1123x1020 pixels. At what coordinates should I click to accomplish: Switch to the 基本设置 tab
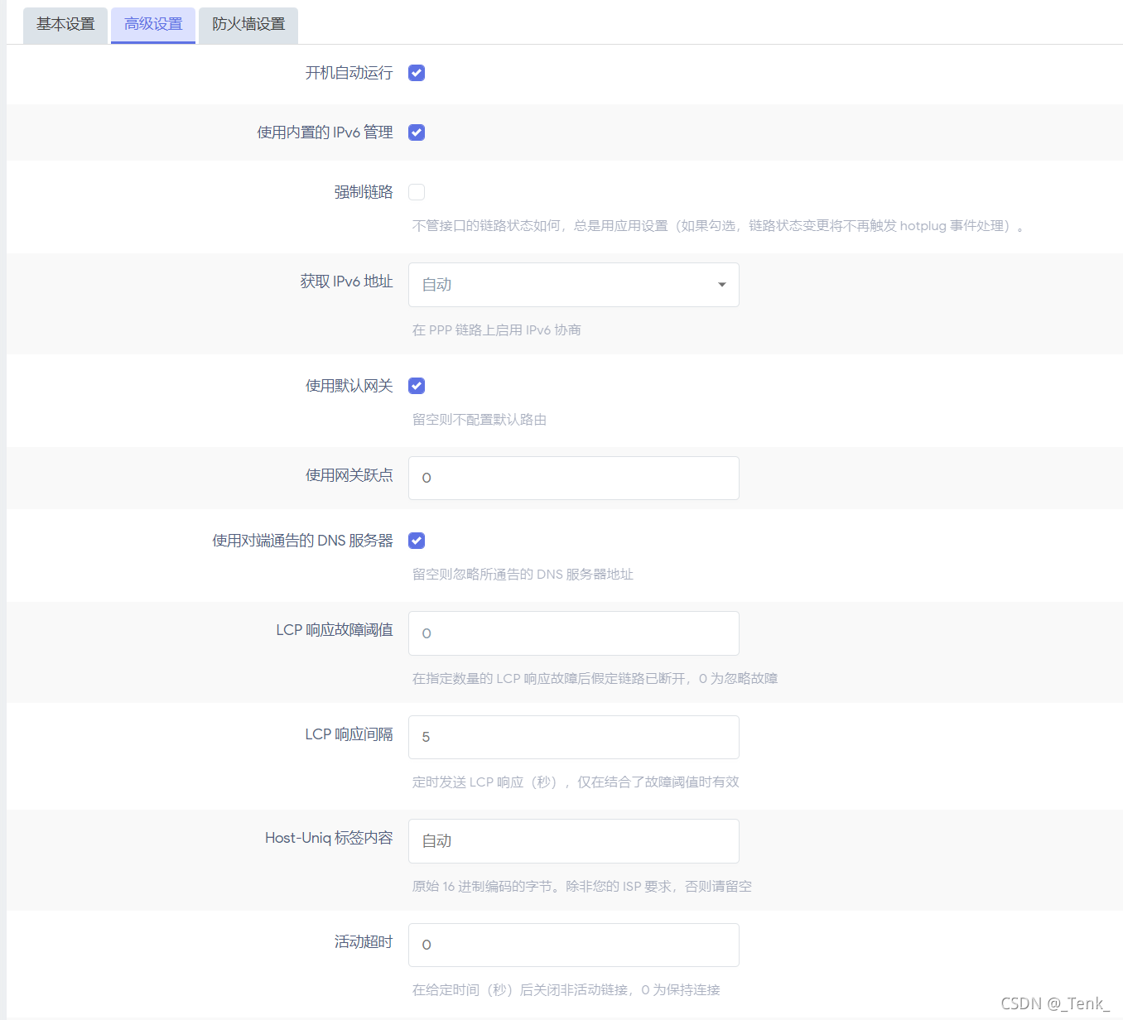point(65,25)
